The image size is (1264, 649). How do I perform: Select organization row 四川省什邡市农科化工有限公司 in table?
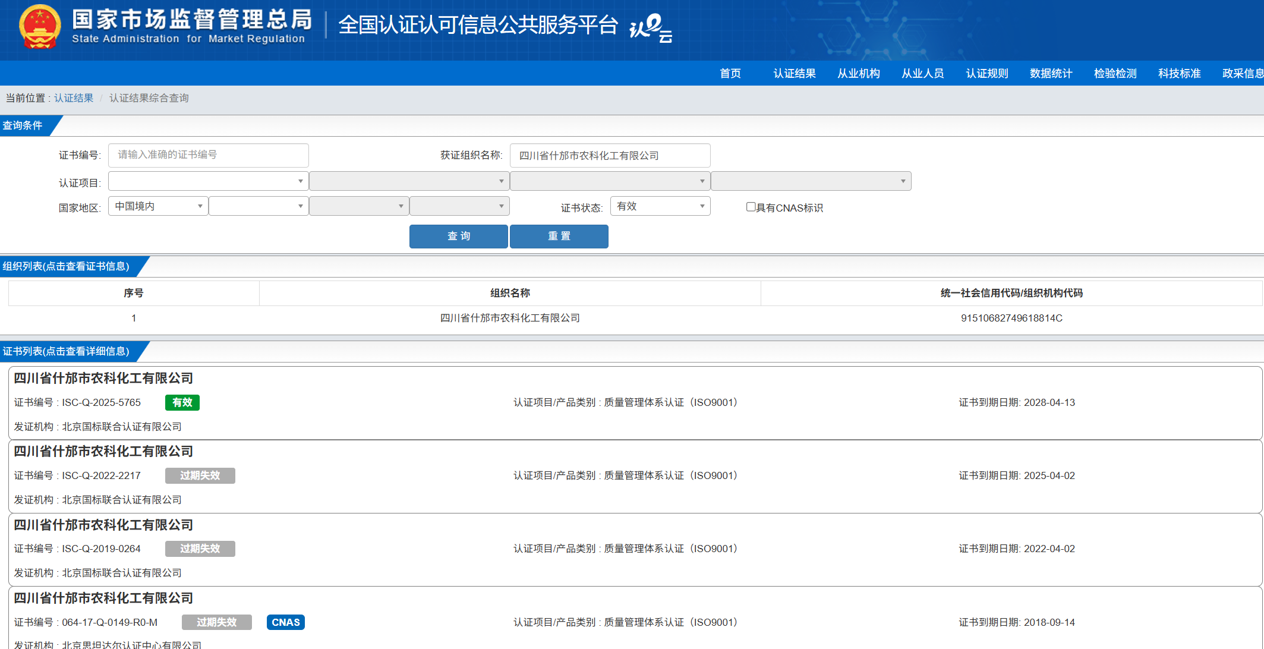(510, 318)
